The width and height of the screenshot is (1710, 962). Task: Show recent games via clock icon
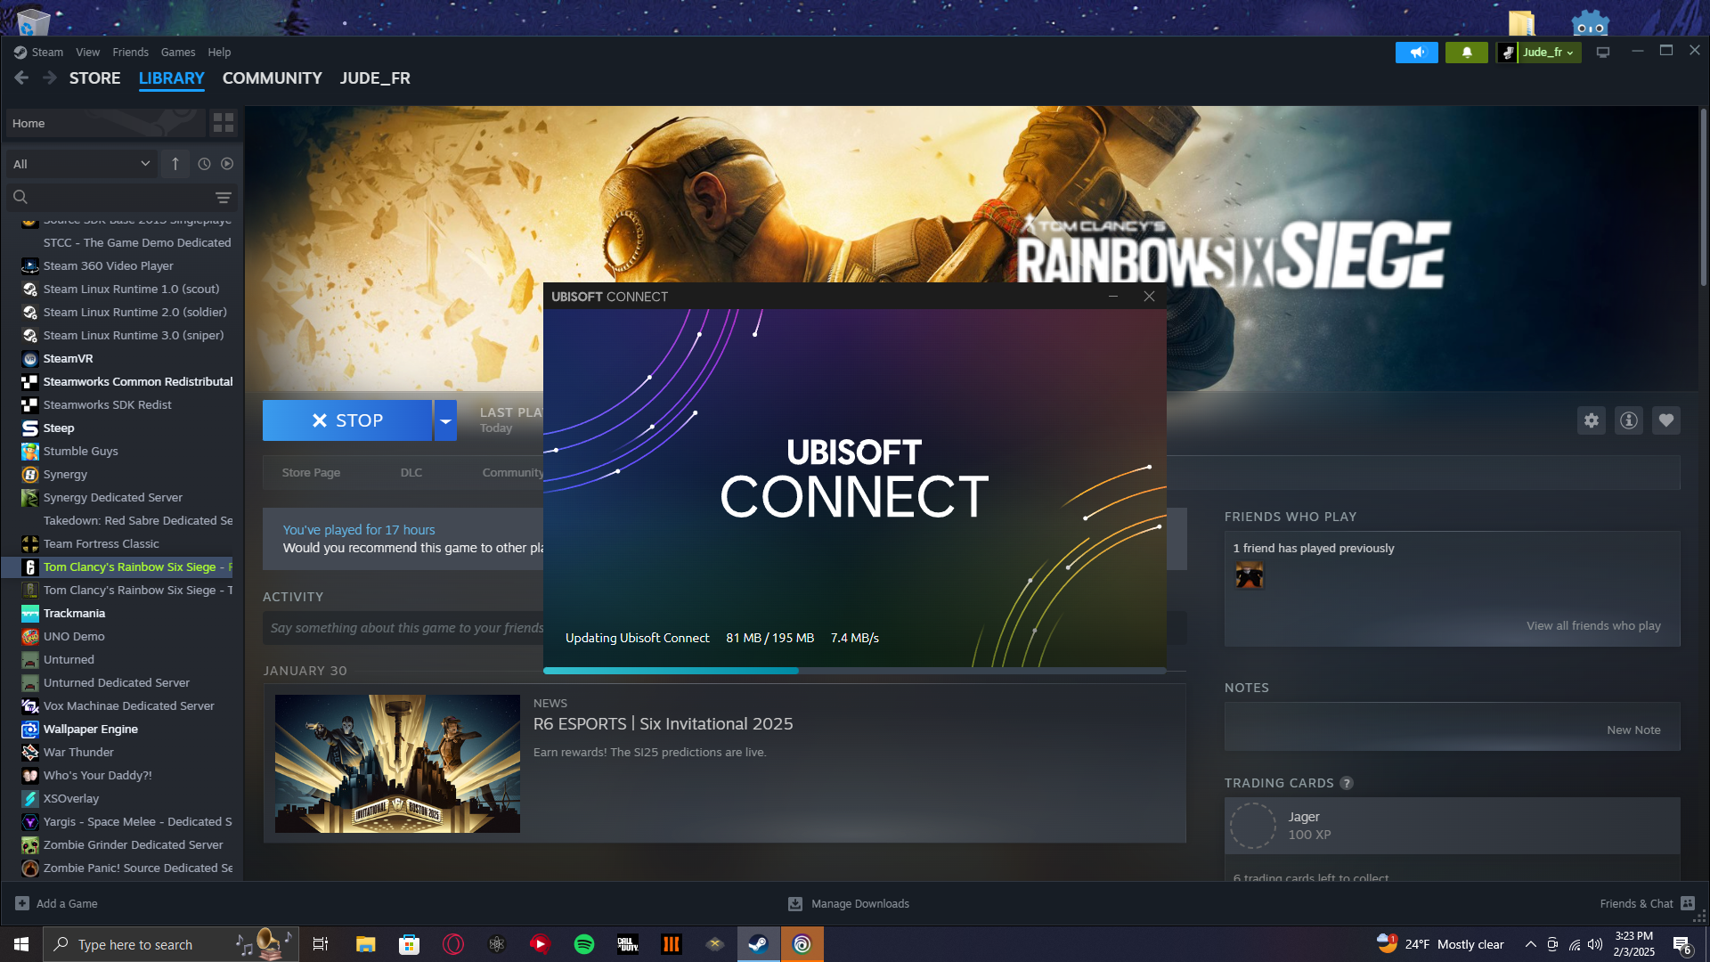click(204, 164)
